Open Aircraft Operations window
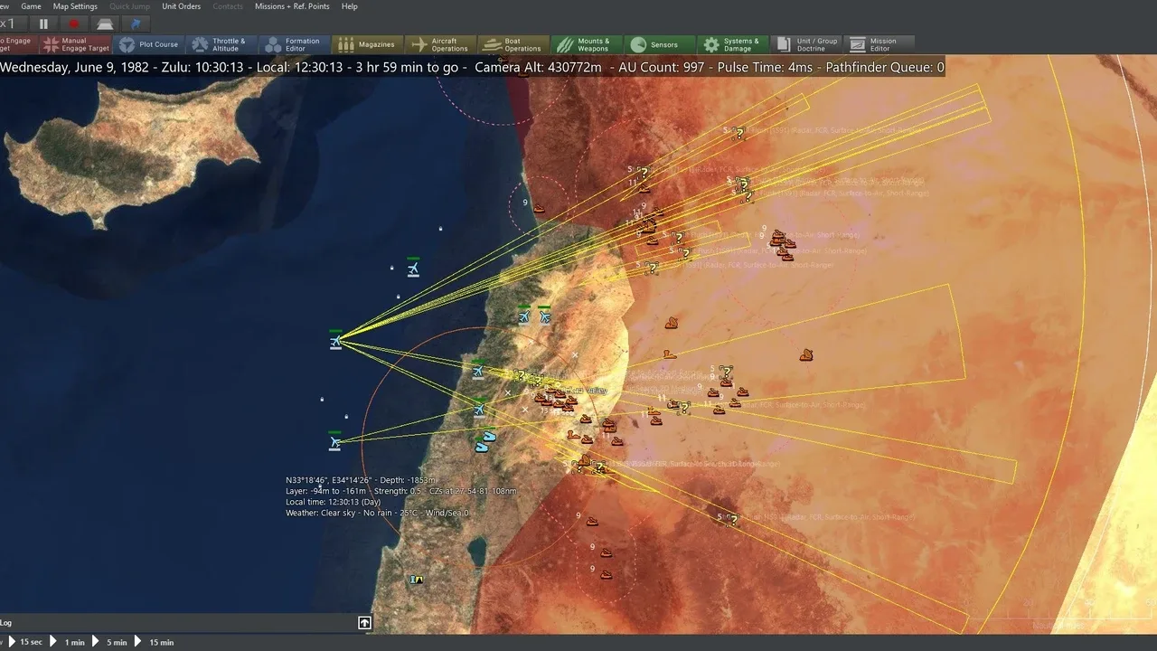The image size is (1157, 651). 440,44
